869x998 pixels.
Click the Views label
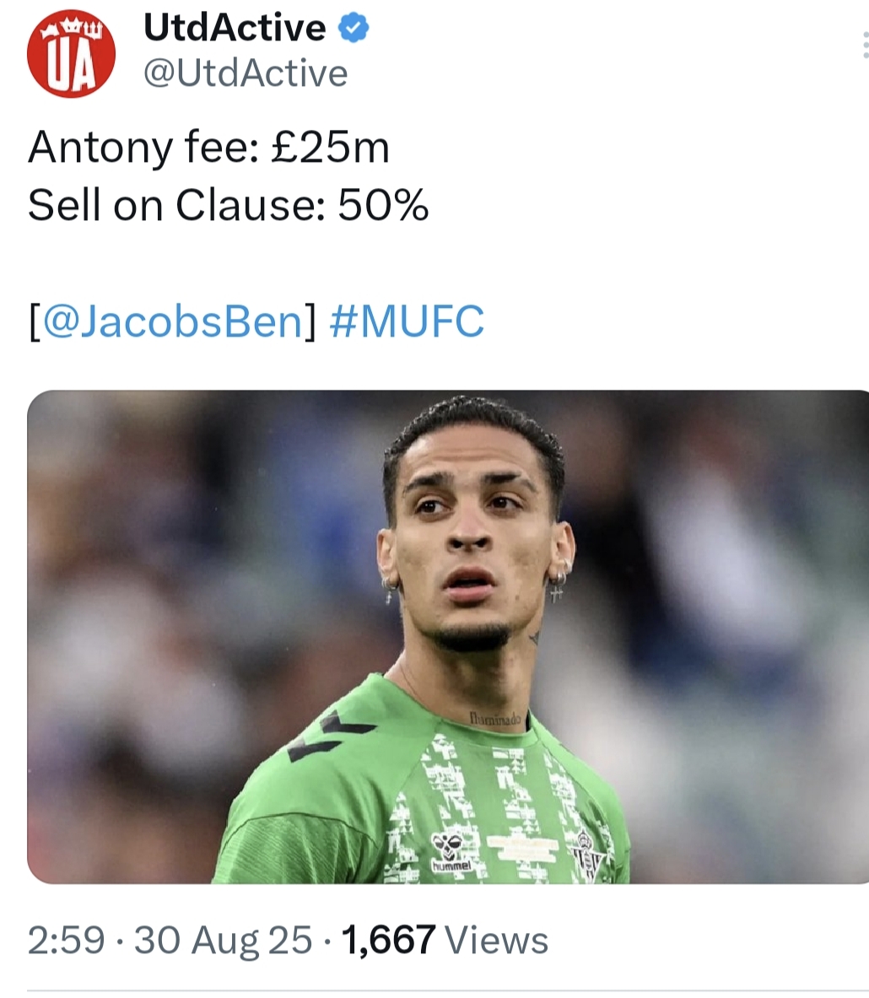497,941
